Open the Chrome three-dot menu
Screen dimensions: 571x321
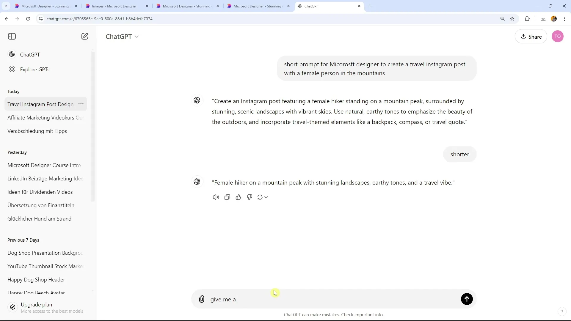point(564,19)
